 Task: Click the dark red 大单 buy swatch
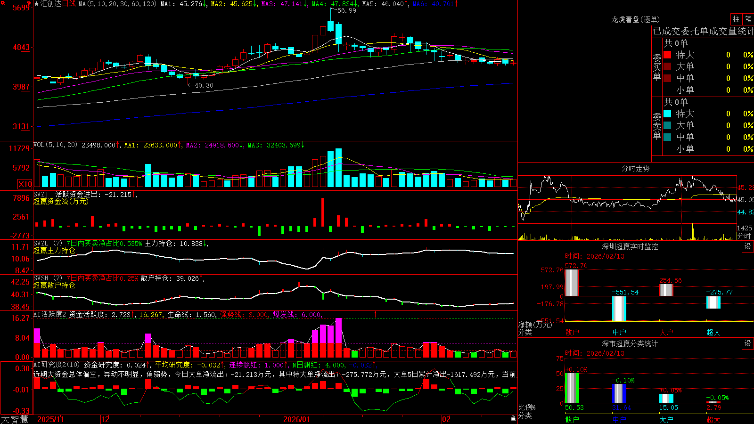(667, 66)
